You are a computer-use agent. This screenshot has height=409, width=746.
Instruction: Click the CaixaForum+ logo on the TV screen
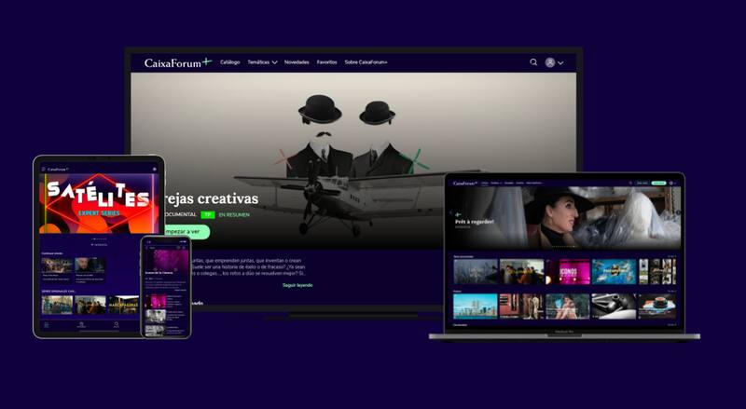tap(177, 62)
